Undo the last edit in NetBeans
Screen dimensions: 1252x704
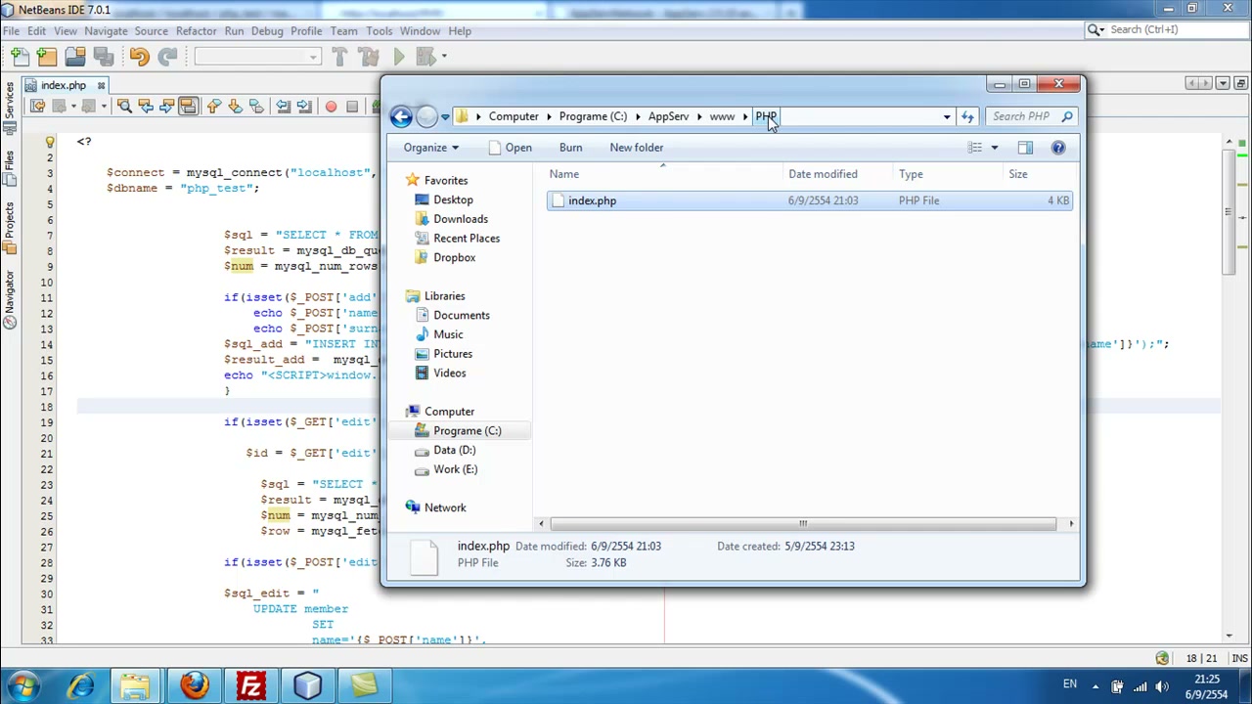tap(139, 57)
